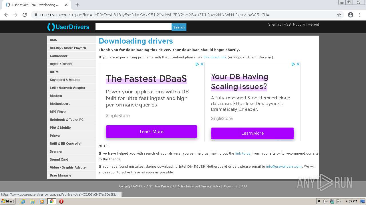Open the volume speaker tray icon
The image size is (366, 205).
(325, 201)
